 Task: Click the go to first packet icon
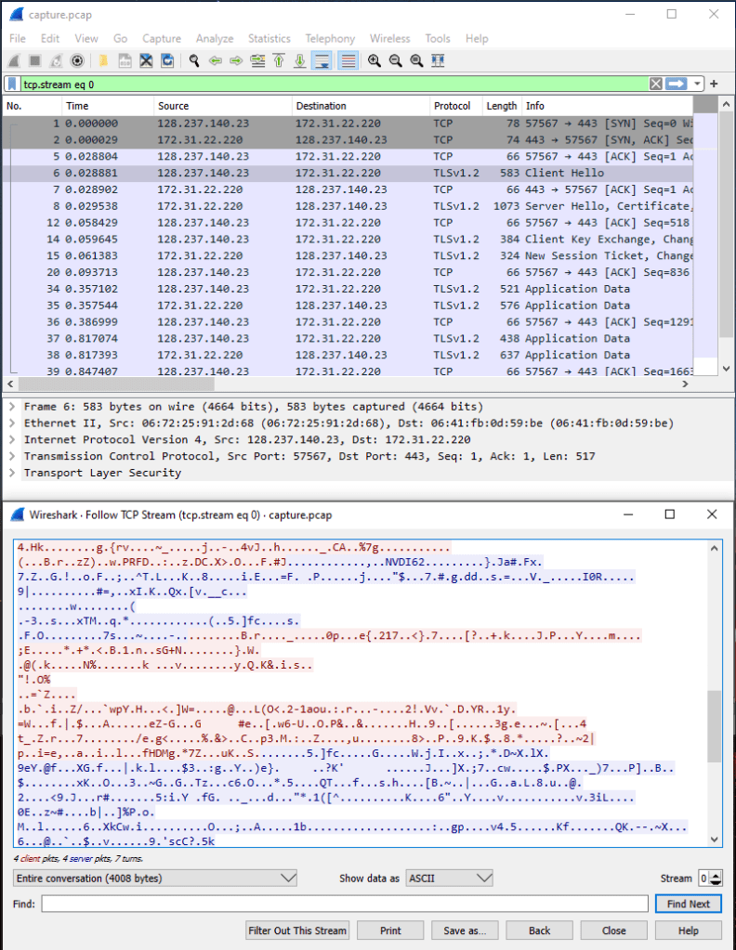coord(279,60)
